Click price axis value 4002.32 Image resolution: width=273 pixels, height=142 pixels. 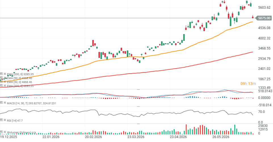coord(264,38)
